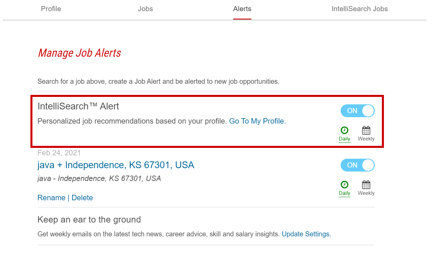439x261 pixels.
Task: Click the IntelliSearch™ Alert title
Action: pyautogui.click(x=78, y=106)
